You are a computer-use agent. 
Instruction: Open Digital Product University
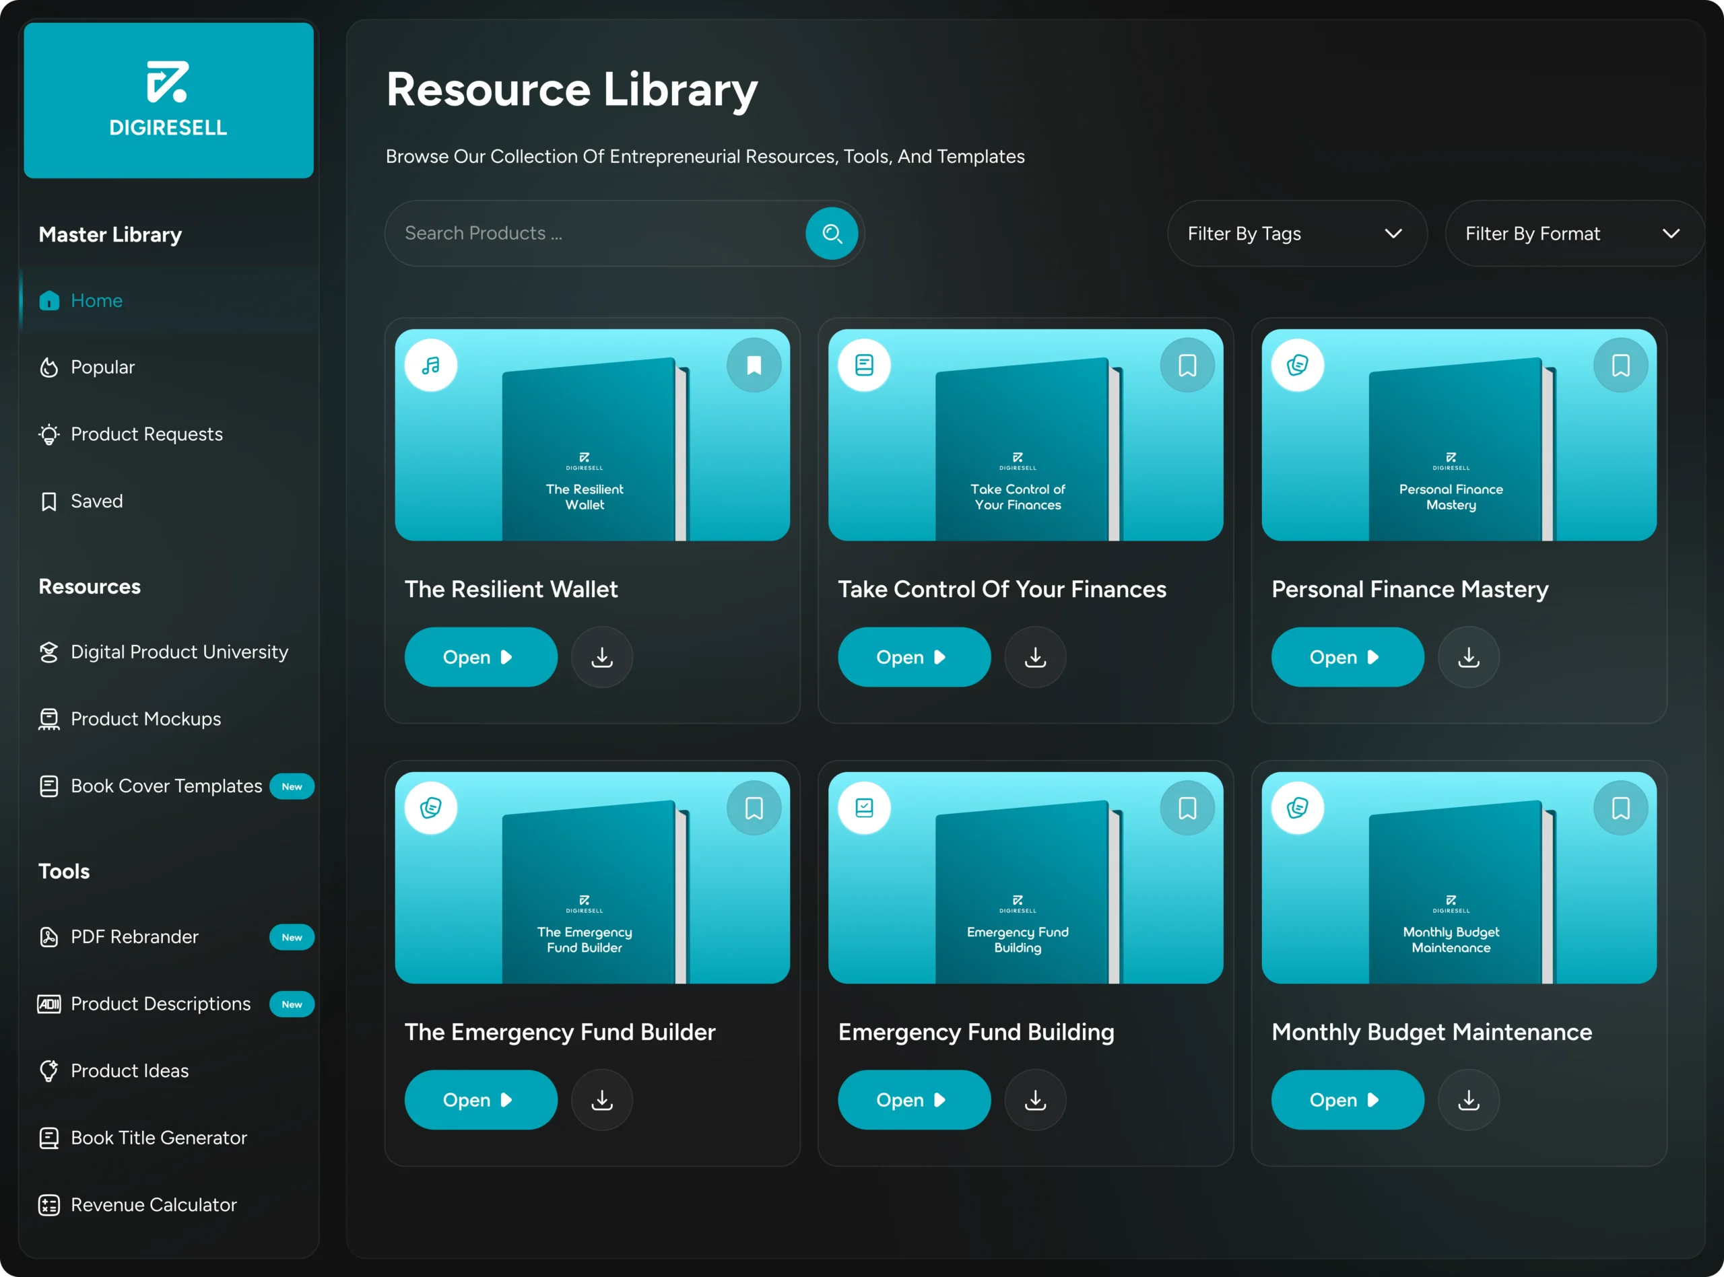click(178, 652)
